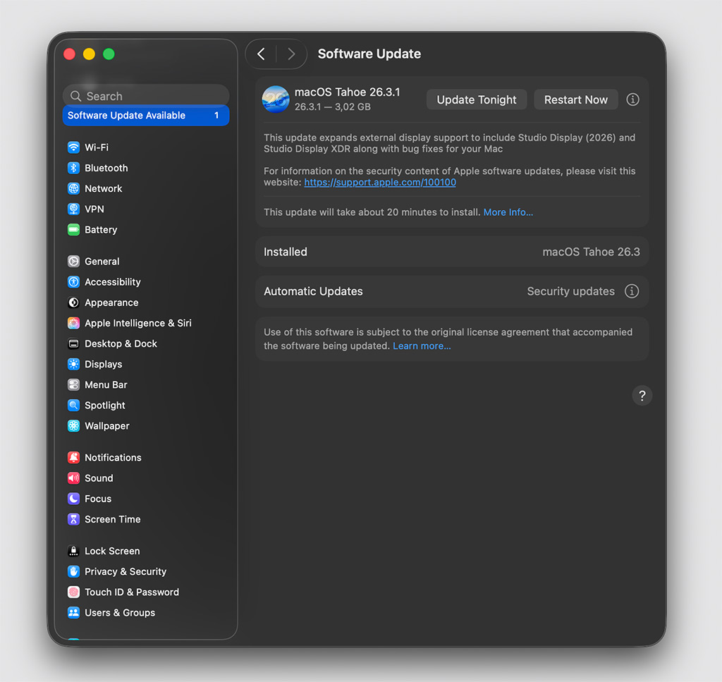Click the VPN sidebar icon
Viewport: 722px width, 682px height.
pos(73,209)
